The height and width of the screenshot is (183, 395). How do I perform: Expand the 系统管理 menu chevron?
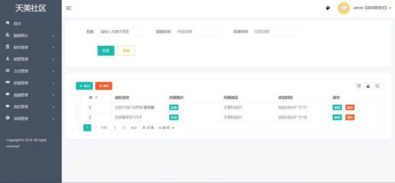point(53,119)
